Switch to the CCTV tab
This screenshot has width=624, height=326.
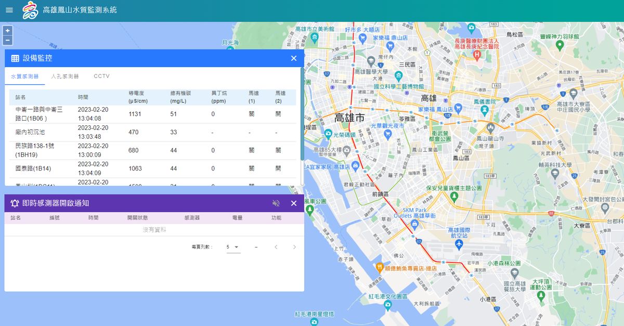[x=101, y=76]
